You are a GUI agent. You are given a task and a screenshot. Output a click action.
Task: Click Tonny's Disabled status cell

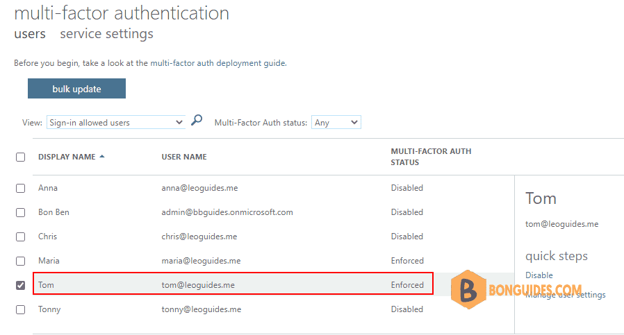click(407, 309)
